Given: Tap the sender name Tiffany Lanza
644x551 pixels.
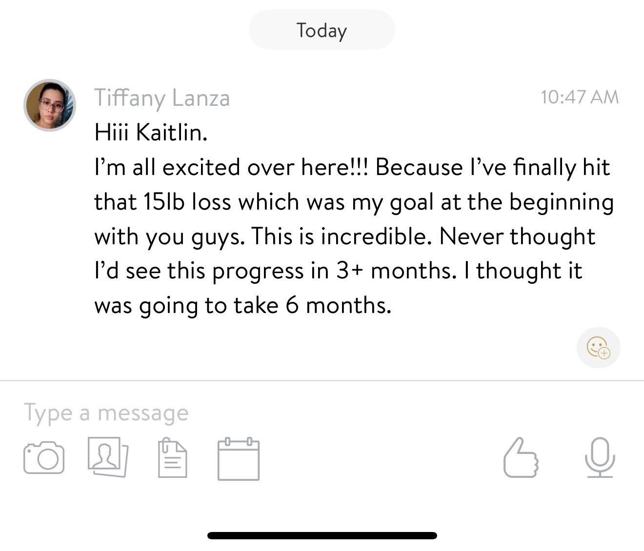Looking at the screenshot, I should point(161,98).
